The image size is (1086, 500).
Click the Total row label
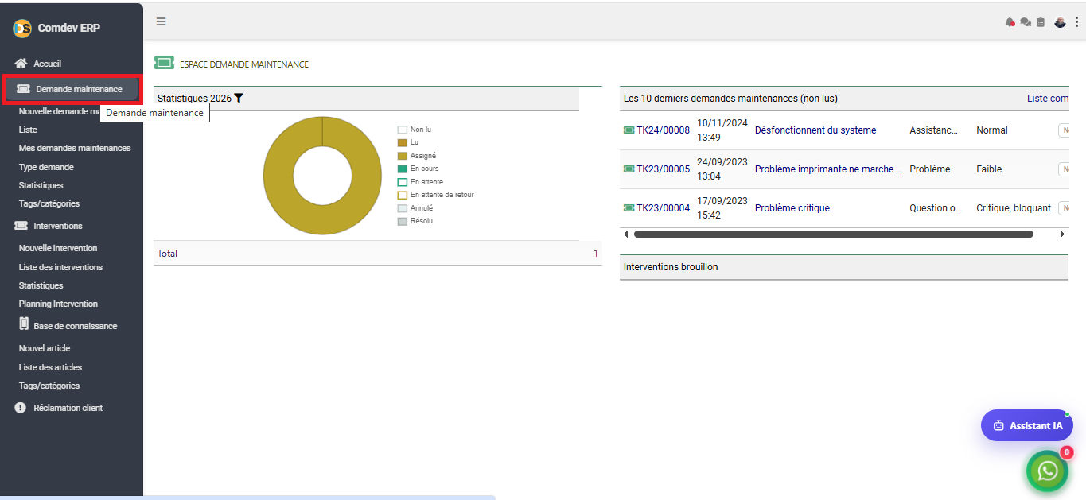tap(167, 254)
